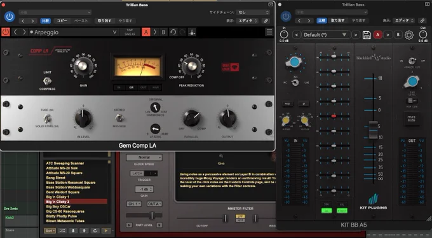
Task: Select Big Boy OSCar patch
Action: (58, 207)
